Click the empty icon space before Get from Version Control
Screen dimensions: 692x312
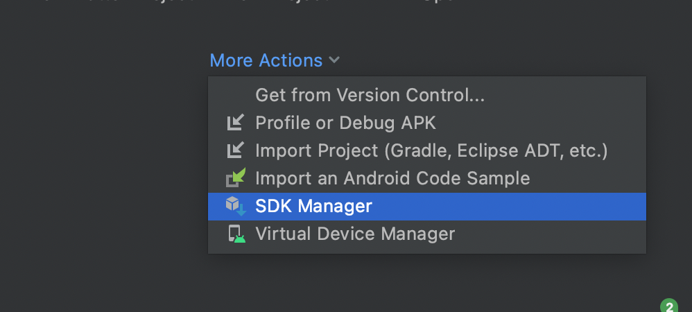click(x=236, y=95)
